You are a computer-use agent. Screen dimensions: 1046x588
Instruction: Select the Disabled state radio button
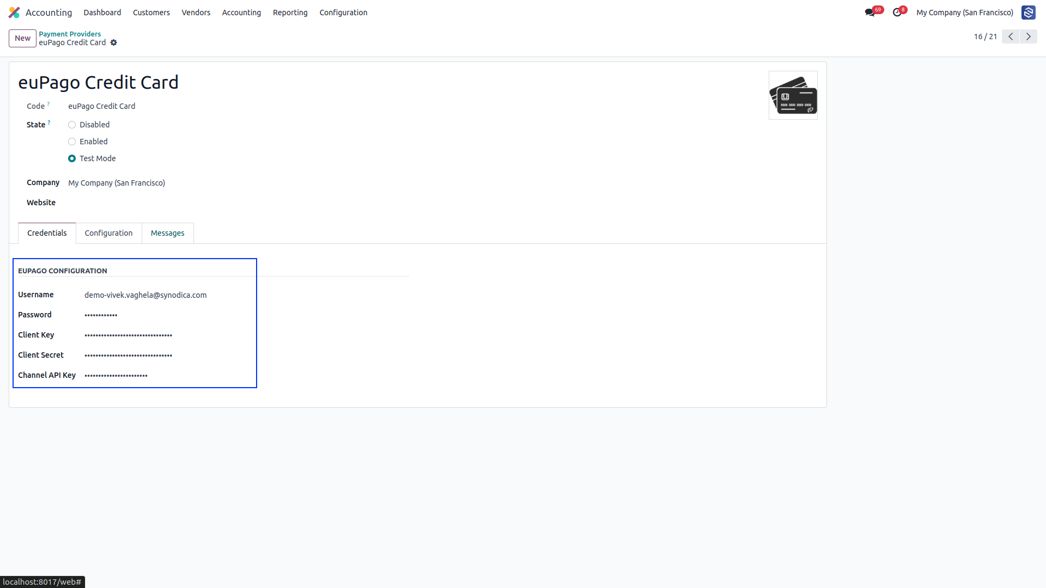tap(72, 125)
